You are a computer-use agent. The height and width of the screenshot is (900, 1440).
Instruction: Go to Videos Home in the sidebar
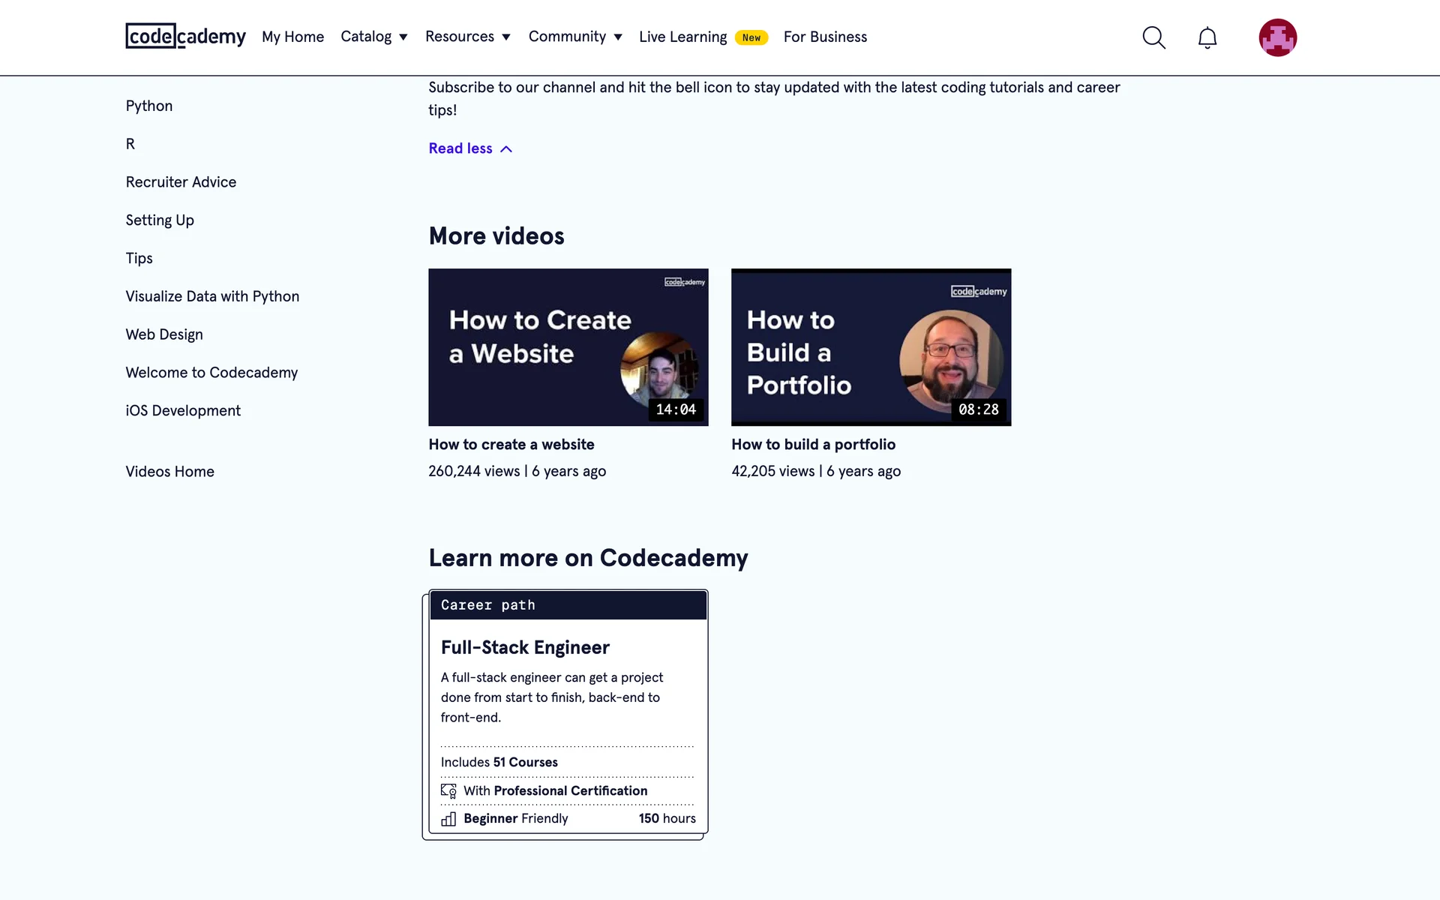point(169,472)
